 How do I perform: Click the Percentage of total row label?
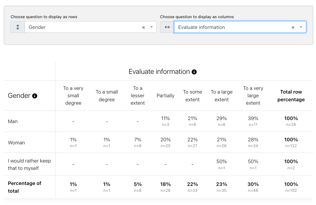coord(25,187)
